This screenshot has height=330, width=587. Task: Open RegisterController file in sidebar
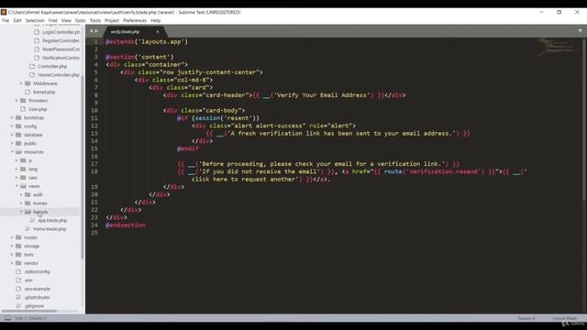(x=61, y=40)
